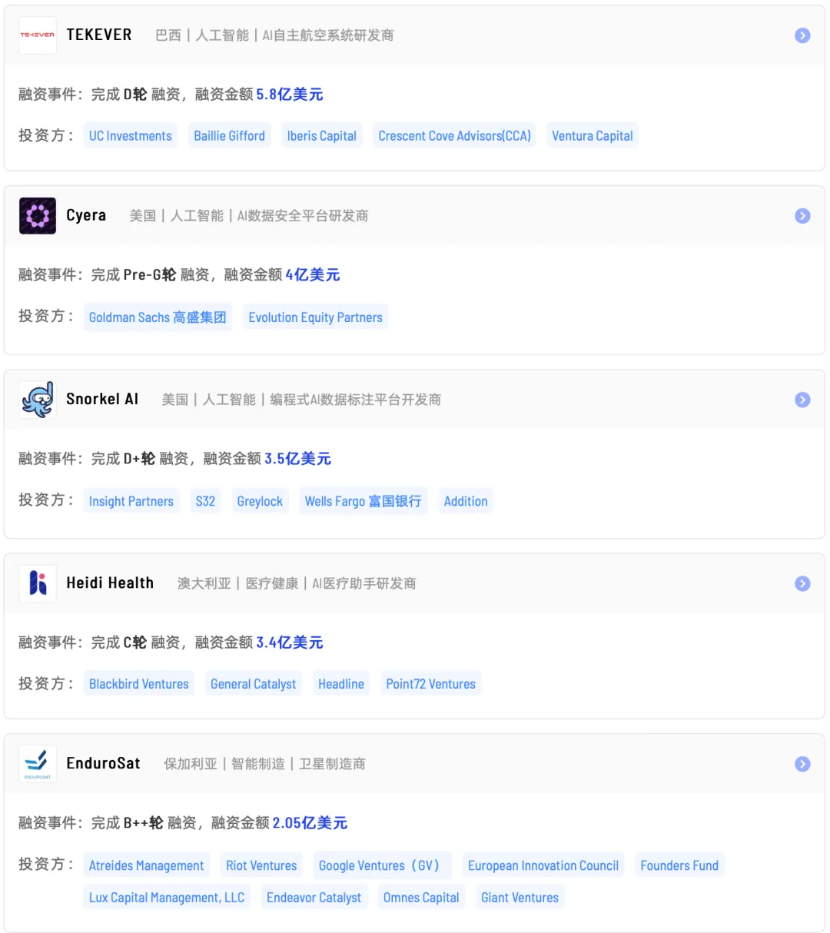This screenshot has height=933, width=830.
Task: Expand Cyera card via arrow icon
Action: pyautogui.click(x=802, y=216)
